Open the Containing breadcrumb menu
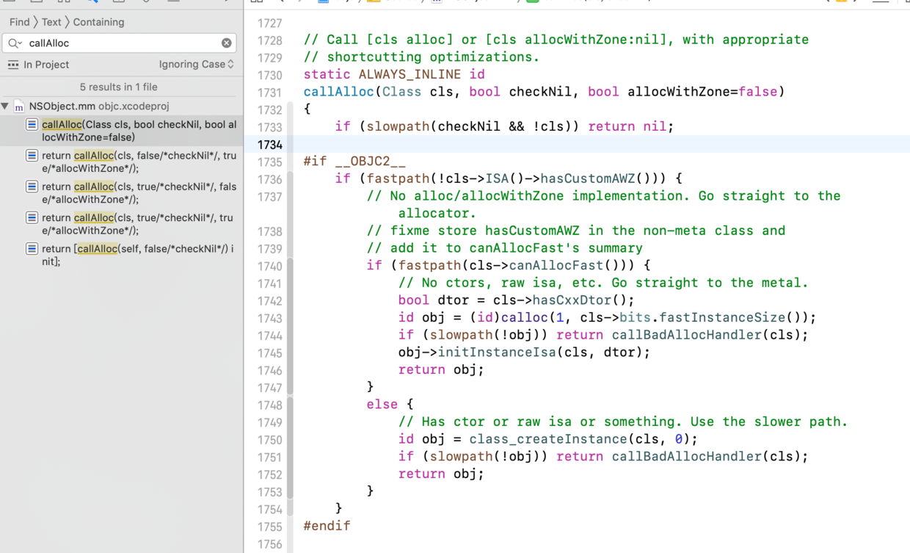 pyautogui.click(x=98, y=22)
